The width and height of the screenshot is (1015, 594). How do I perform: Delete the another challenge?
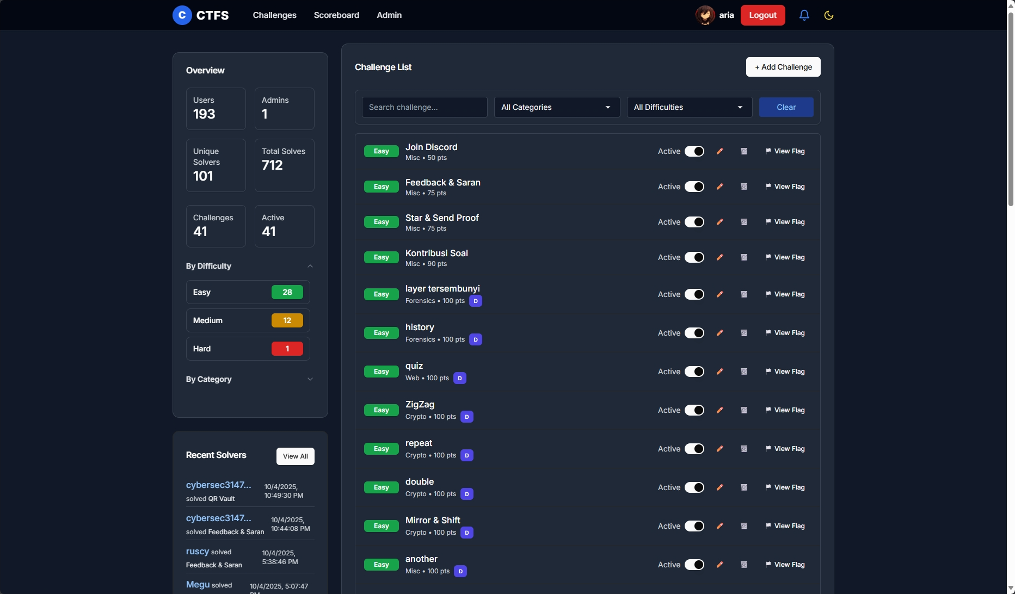(744, 565)
